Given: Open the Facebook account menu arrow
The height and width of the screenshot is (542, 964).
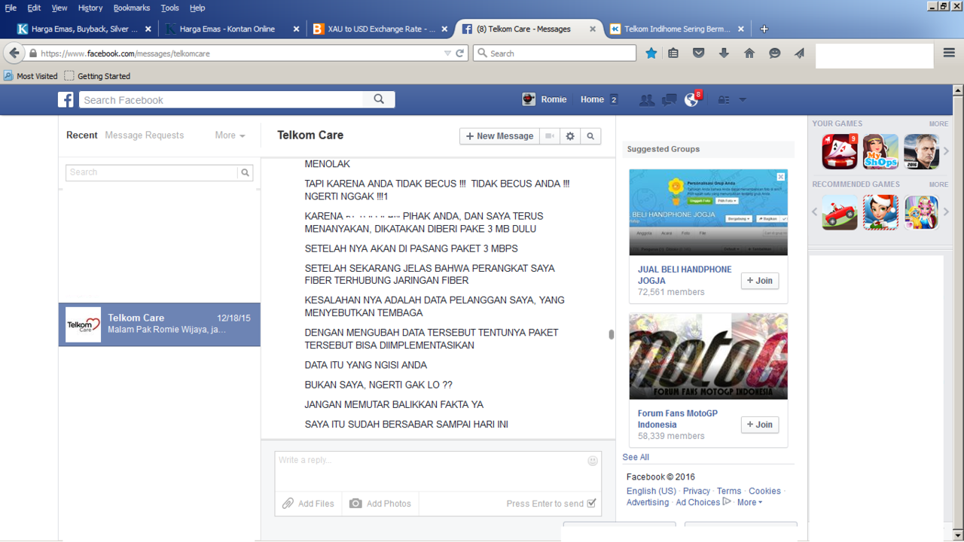Looking at the screenshot, I should (743, 100).
